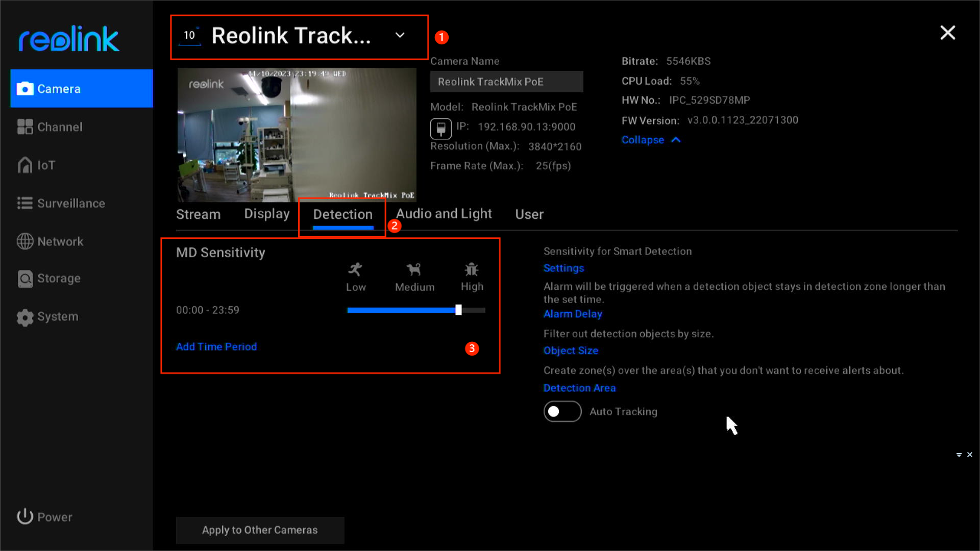Open the Detection Area link
This screenshot has width=980, height=551.
(579, 388)
